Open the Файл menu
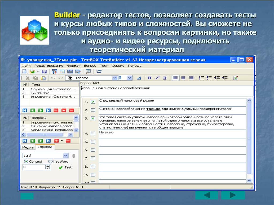Viewport: 274px width, 205px height. (x=26, y=66)
